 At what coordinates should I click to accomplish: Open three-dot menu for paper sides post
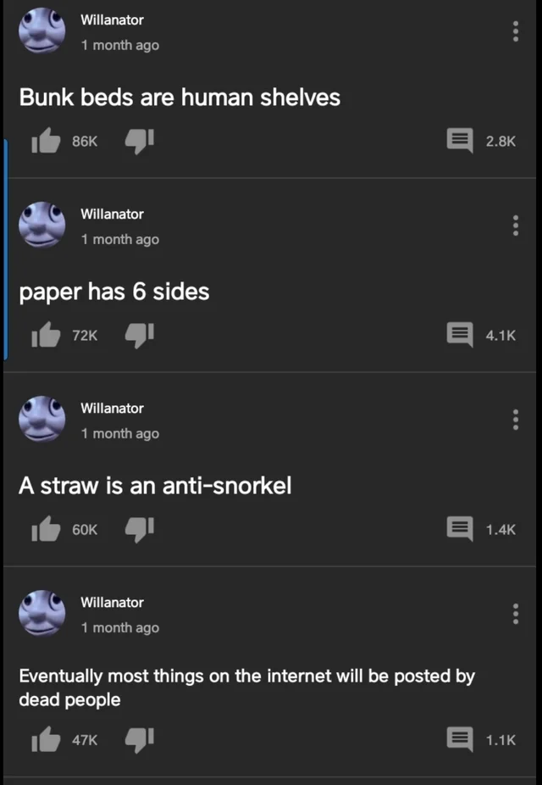pyautogui.click(x=516, y=225)
